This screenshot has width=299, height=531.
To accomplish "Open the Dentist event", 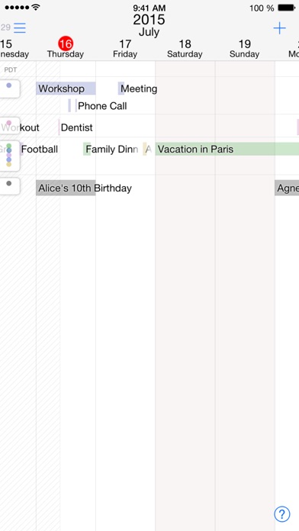I will tap(76, 127).
